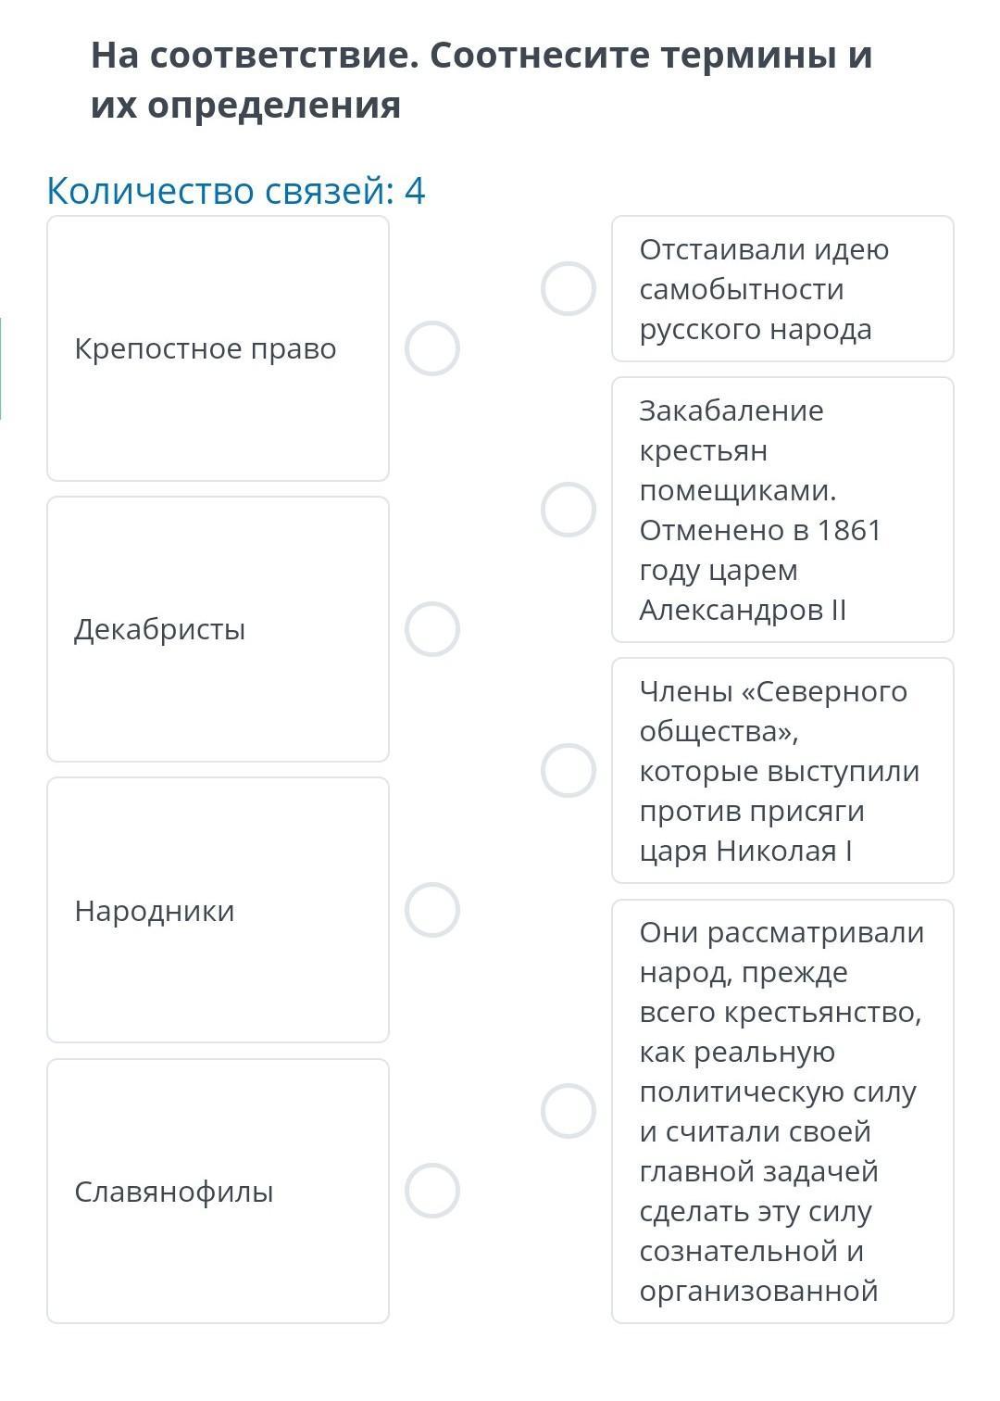
Task: Select circle next to 'Закабаление крестьян' definition
Action: pos(569,510)
